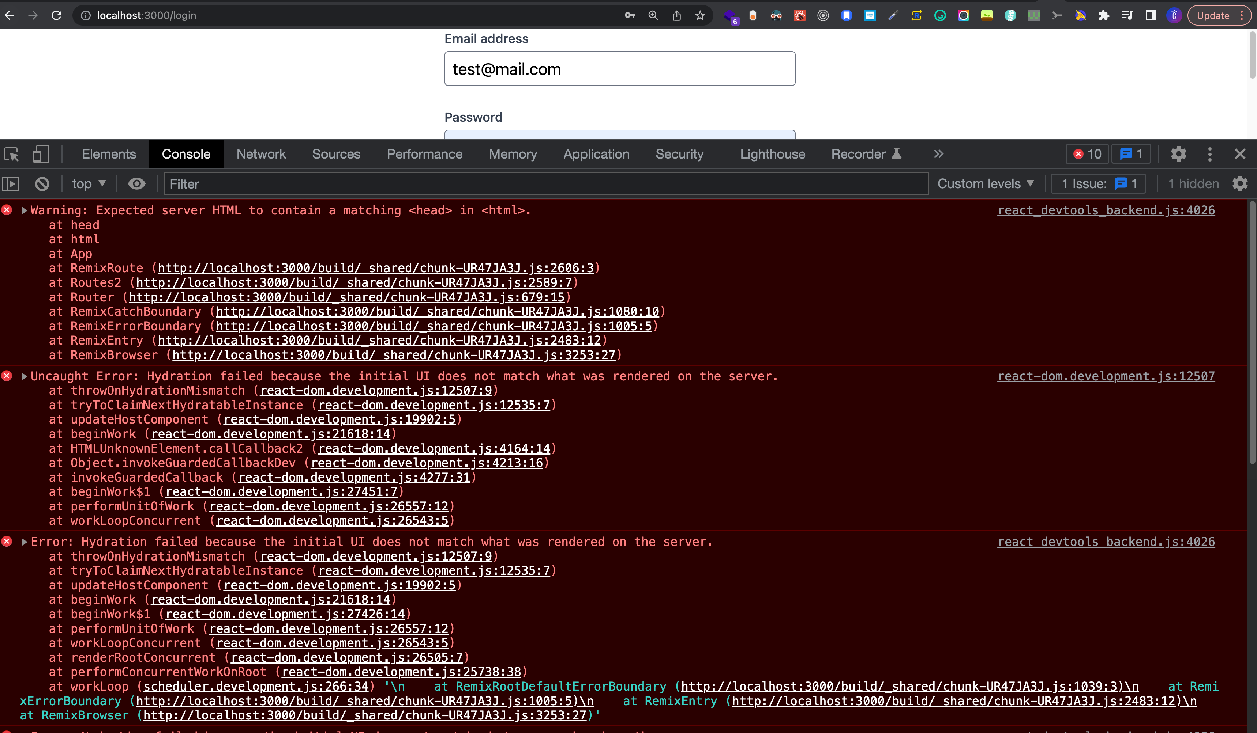Viewport: 1257px width, 733px height.
Task: Activate the inspect element picker tool
Action: click(x=11, y=154)
